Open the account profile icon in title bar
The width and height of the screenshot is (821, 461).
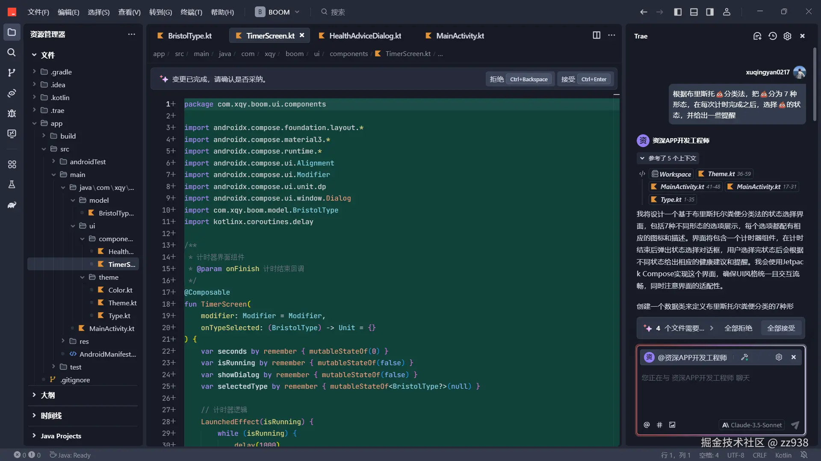(x=726, y=12)
